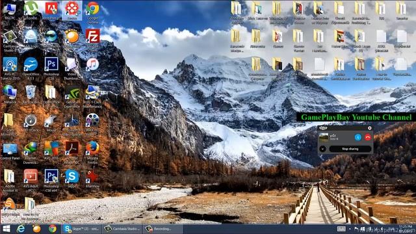The height and width of the screenshot is (234, 416).
Task: Launch Internet Explorer from the taskbar
Action: [21, 229]
